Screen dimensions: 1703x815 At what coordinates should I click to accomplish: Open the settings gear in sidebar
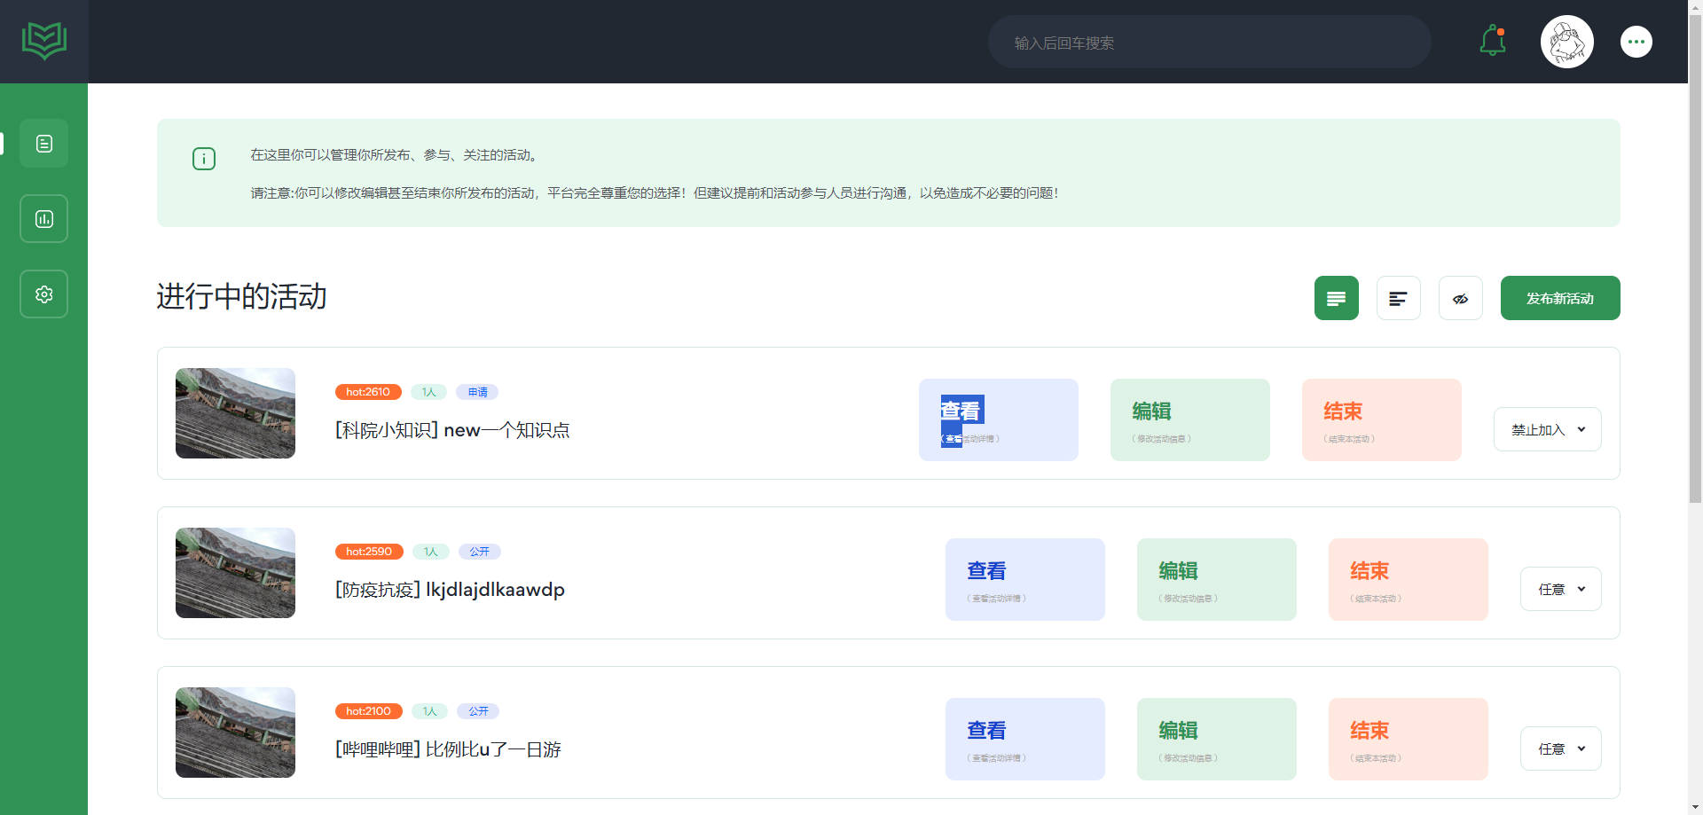point(43,294)
